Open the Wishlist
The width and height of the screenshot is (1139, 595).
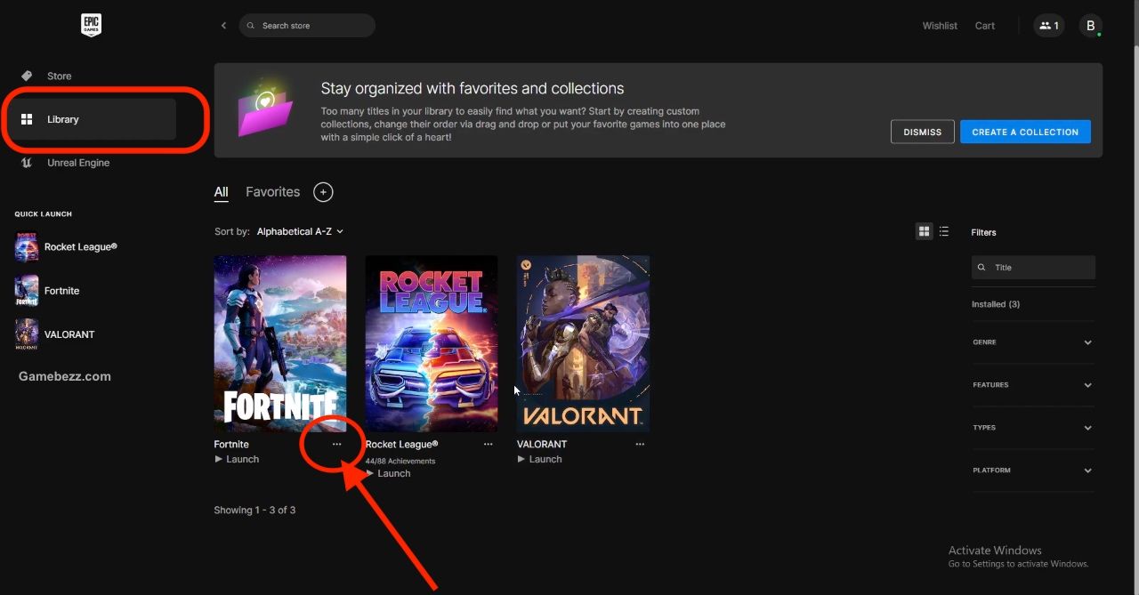click(940, 26)
